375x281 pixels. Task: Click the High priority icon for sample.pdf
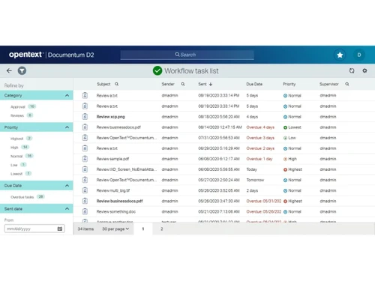(285, 159)
